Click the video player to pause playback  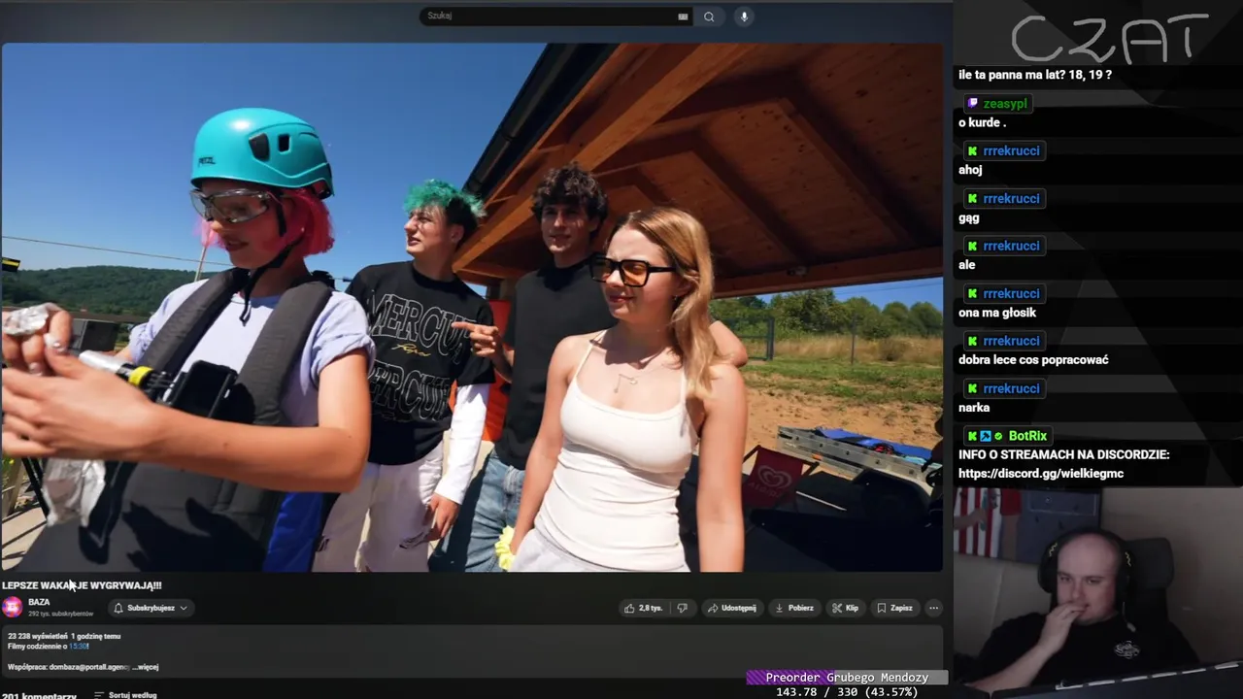[x=472, y=307]
